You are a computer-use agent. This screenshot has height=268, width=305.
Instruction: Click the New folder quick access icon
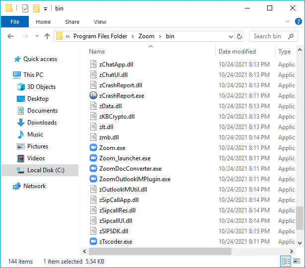36,8
